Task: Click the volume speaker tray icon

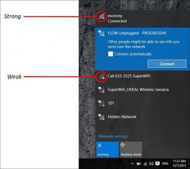Action: (151, 164)
